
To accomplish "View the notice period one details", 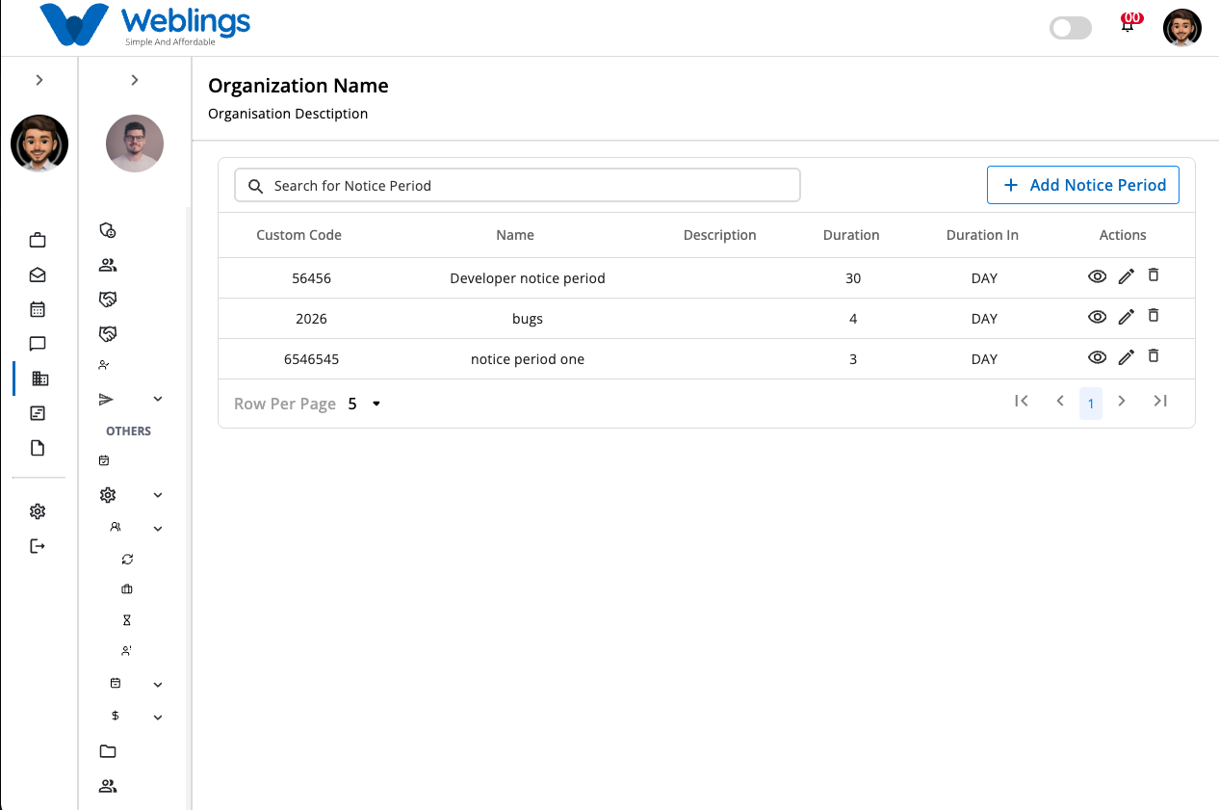I will [x=1097, y=357].
